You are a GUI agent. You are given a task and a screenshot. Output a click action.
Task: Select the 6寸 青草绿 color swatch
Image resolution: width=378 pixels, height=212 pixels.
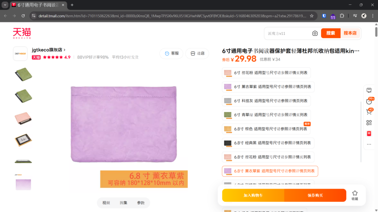227,115
